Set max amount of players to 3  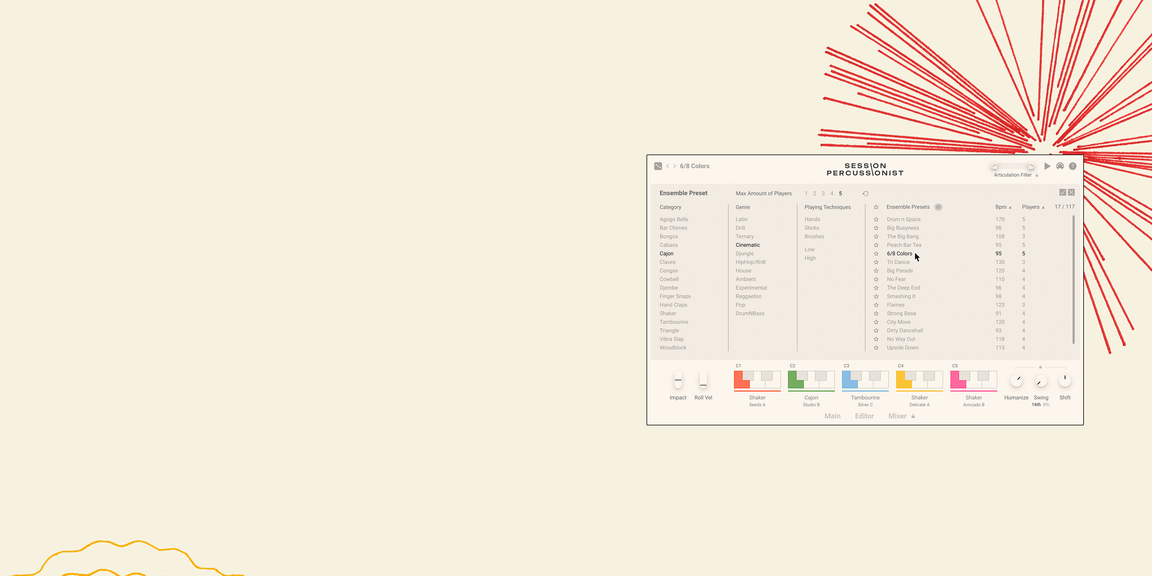(x=823, y=193)
